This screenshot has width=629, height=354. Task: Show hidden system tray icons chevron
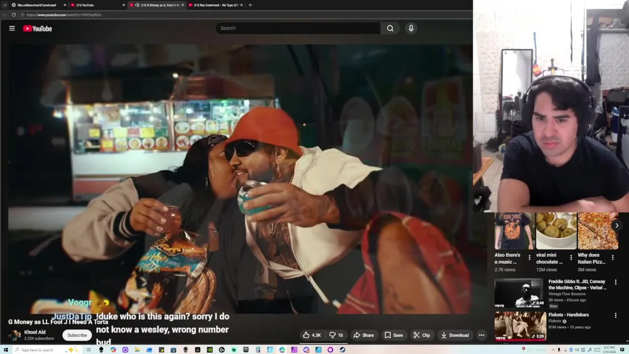(x=553, y=350)
